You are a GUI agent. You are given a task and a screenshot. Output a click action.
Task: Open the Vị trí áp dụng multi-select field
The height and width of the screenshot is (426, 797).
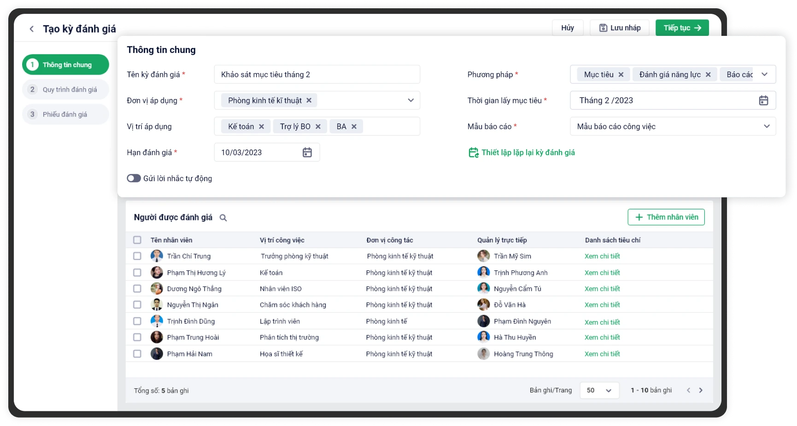point(317,127)
